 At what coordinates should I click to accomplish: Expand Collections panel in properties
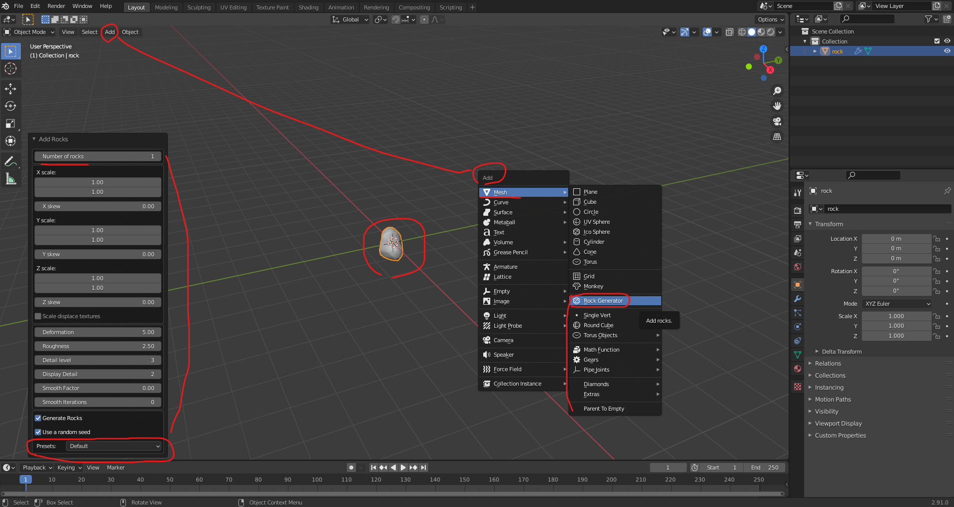click(830, 376)
